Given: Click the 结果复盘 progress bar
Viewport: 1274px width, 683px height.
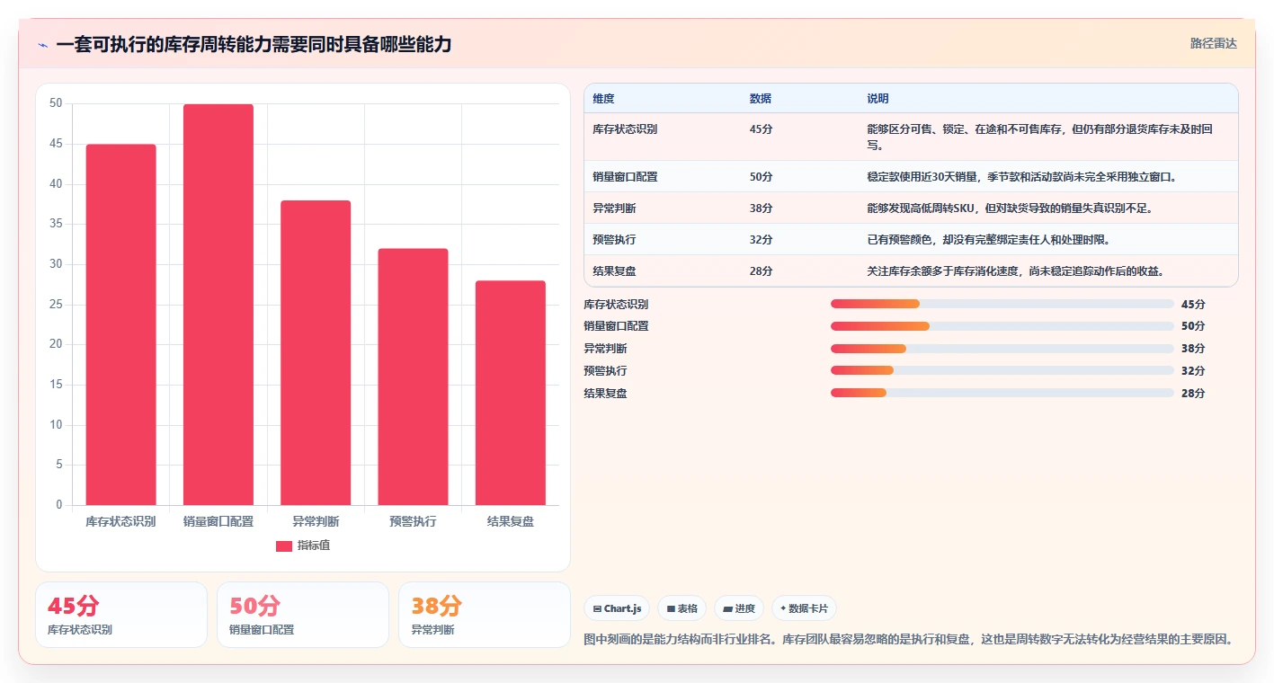Looking at the screenshot, I should tap(1002, 393).
